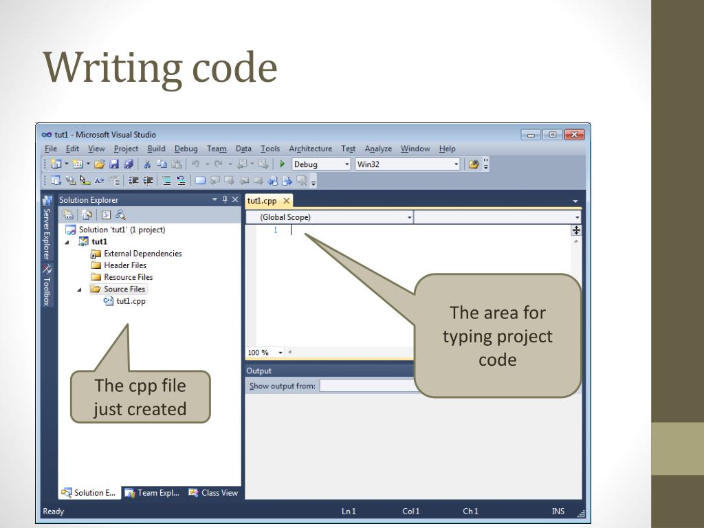This screenshot has width=704, height=528.
Task: Click Show All Files icon in Solution Explorer
Action: (x=87, y=215)
